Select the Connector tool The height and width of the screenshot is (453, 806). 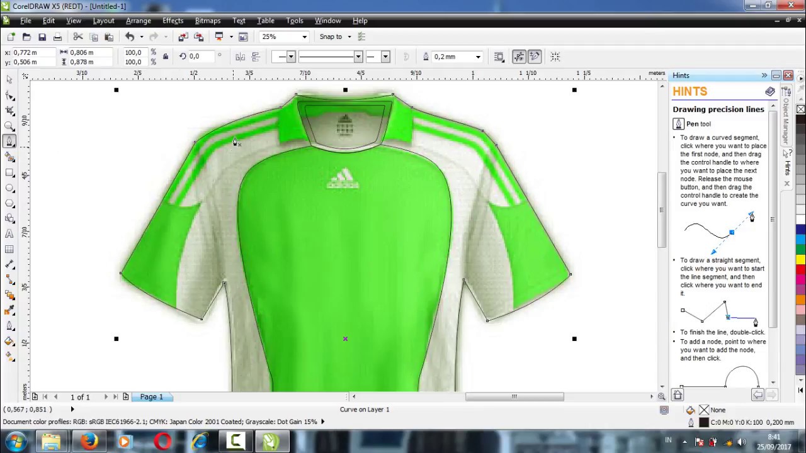click(x=9, y=280)
